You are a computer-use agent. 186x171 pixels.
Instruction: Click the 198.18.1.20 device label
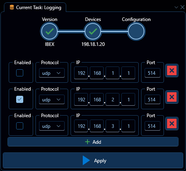(x=93, y=44)
